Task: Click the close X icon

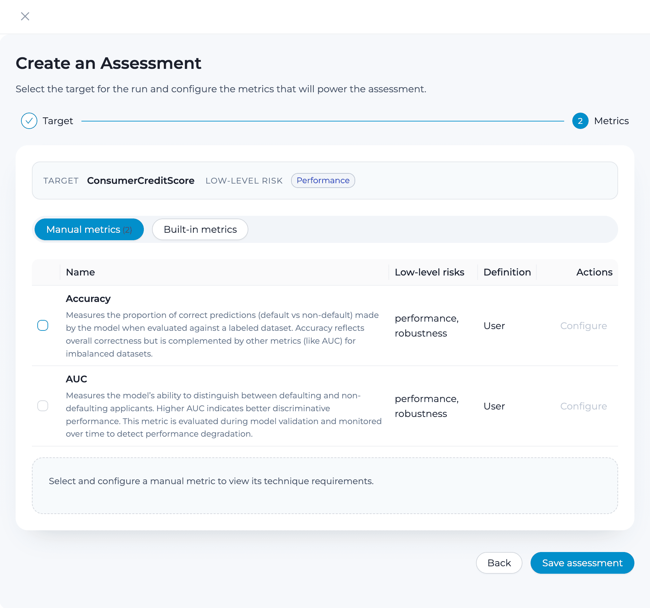Action: (25, 16)
